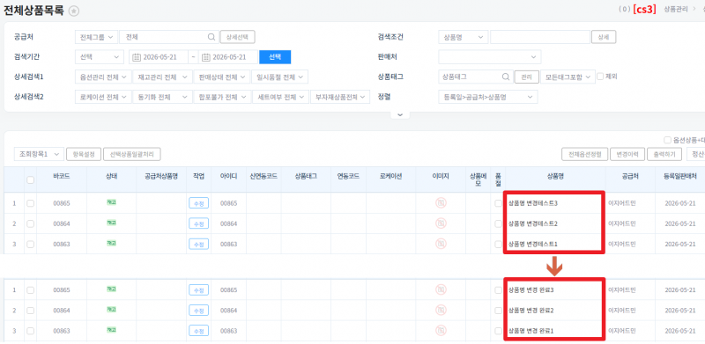Screen dimensions: 705x344
Task: Expand the 옵션관리 전체 dropdown
Action: coord(103,77)
